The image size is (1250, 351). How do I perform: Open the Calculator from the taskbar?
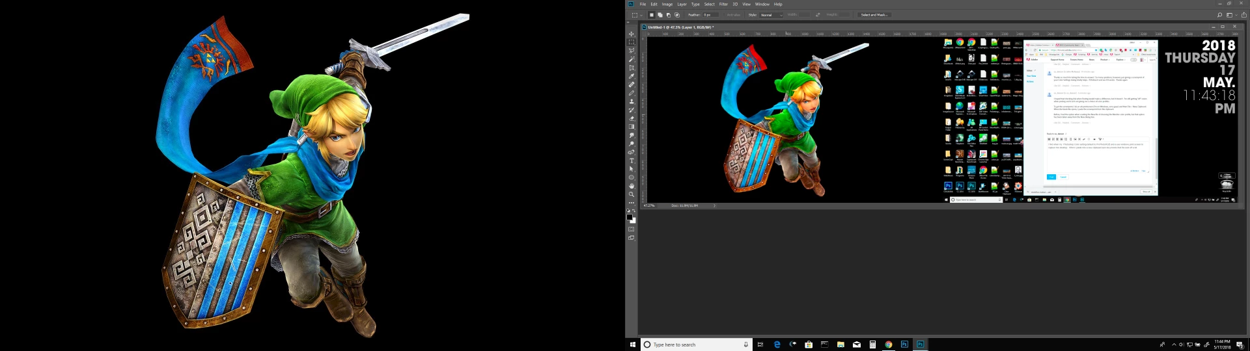(x=872, y=344)
